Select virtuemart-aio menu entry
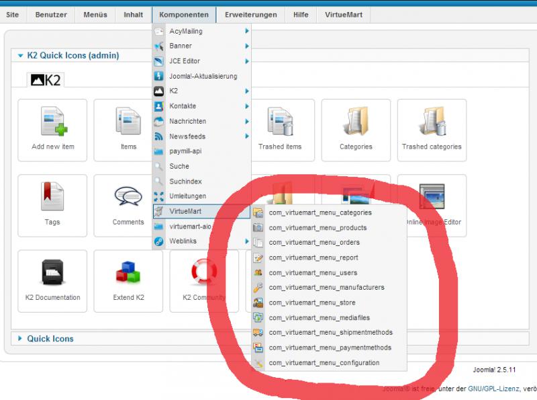The image size is (537, 400). [202, 227]
